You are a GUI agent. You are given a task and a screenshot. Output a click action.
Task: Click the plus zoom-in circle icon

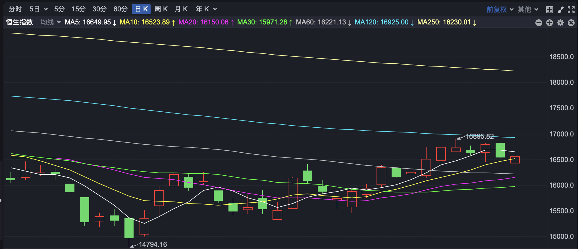click(x=549, y=23)
